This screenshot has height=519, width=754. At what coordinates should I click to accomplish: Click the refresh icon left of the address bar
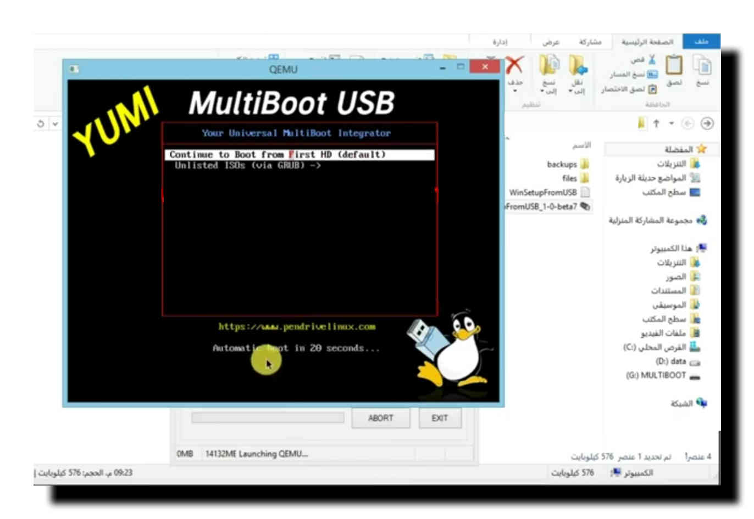(40, 123)
